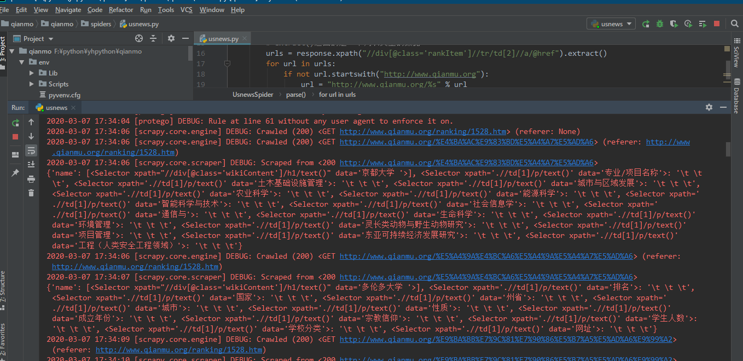Stop the process in the Run panel
743x361 pixels.
[x=15, y=137]
